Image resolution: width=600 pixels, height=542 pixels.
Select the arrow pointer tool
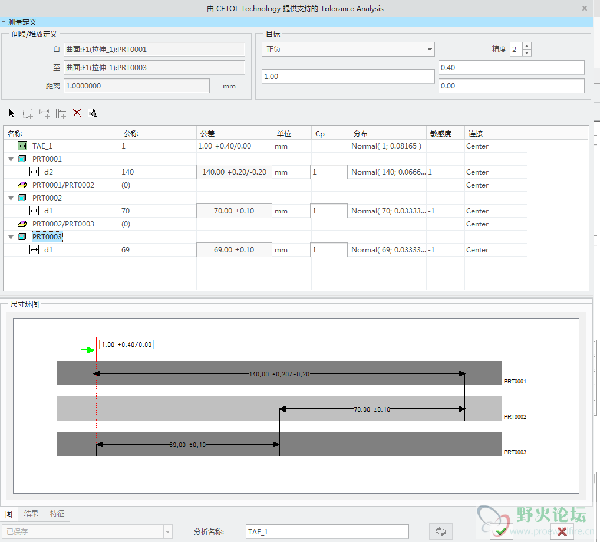point(11,113)
